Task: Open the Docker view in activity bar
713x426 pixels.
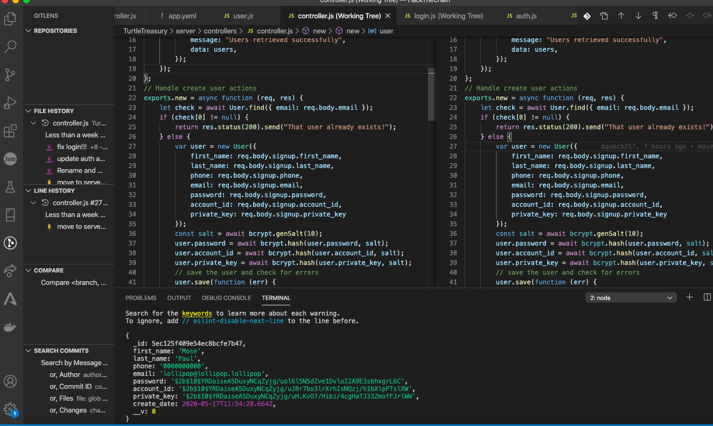Action: point(10,327)
